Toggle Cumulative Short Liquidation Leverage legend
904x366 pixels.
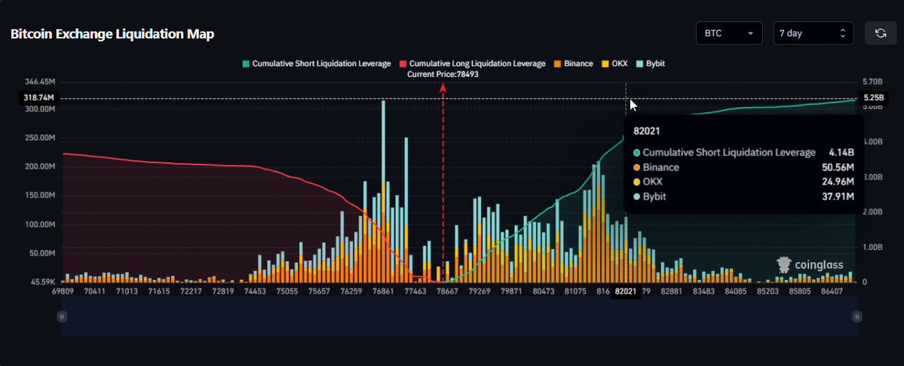[317, 64]
